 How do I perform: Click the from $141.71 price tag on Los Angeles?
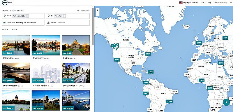[x=68, y=80]
